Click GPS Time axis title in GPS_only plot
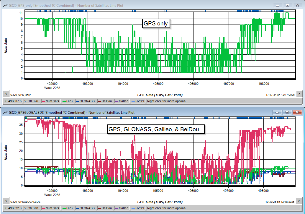 point(160,95)
